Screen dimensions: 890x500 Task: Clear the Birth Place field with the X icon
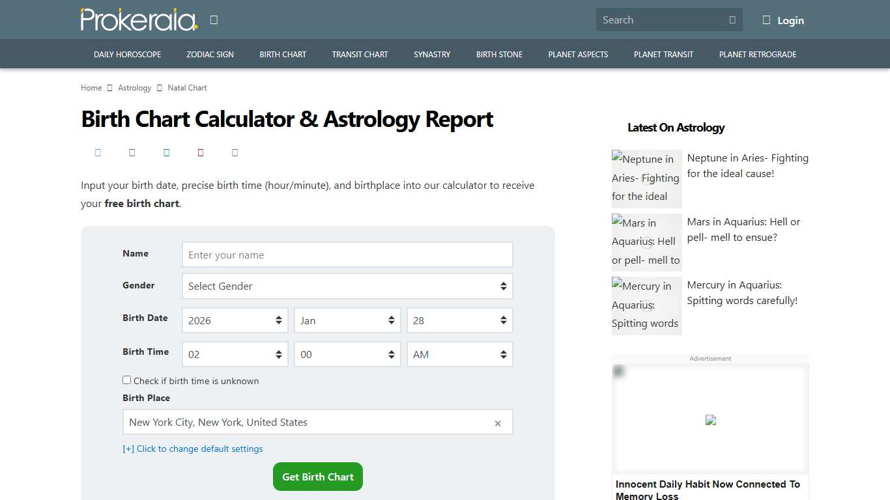498,423
